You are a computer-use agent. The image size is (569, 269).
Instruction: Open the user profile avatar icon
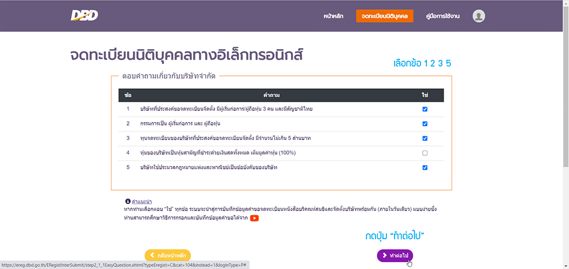pos(479,16)
